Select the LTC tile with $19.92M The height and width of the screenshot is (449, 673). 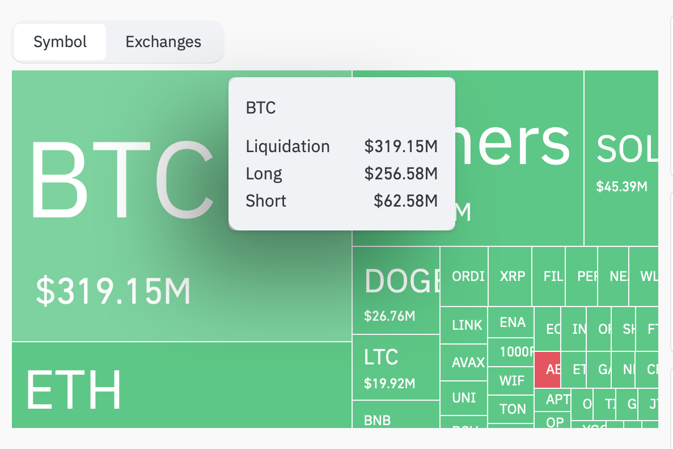396,367
